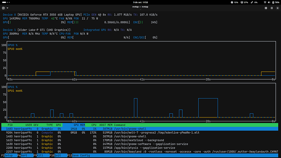This screenshot has width=281, height=158.
Task: Click the GPU0 % graph legend
Action: coord(13,45)
